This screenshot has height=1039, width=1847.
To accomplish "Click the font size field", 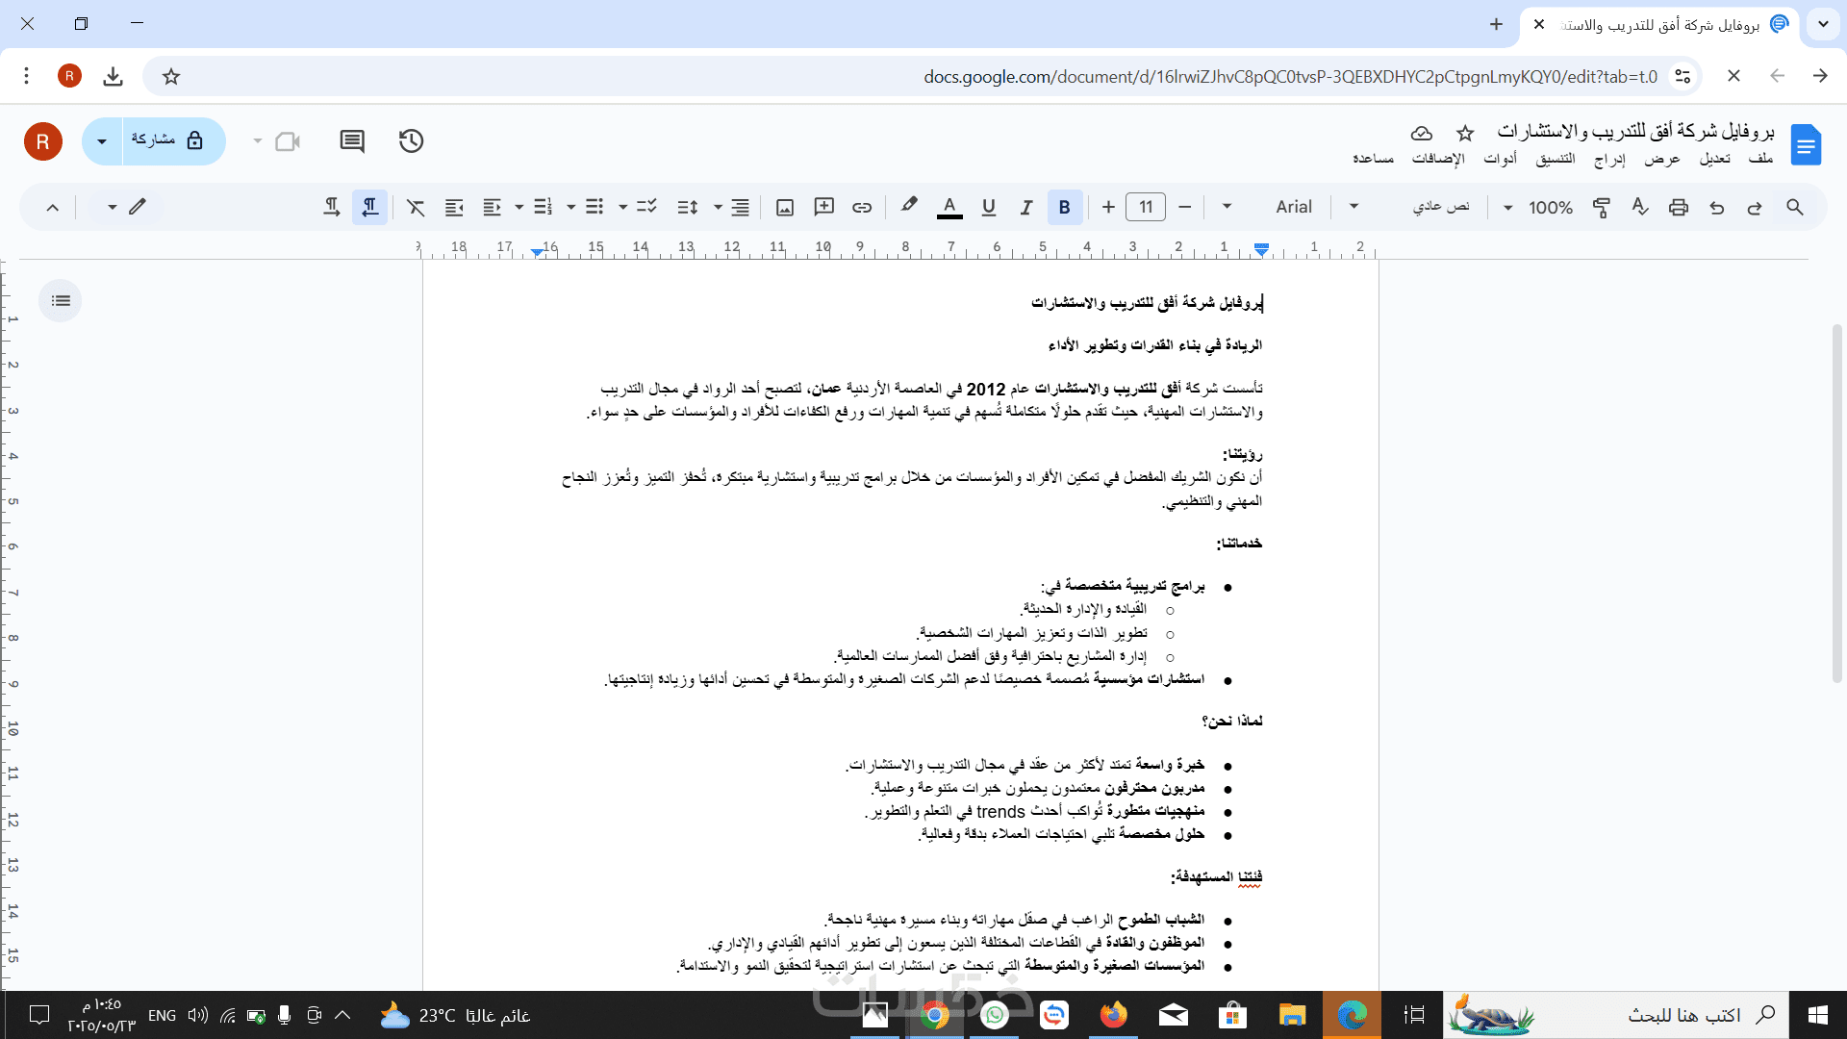I will [1146, 207].
